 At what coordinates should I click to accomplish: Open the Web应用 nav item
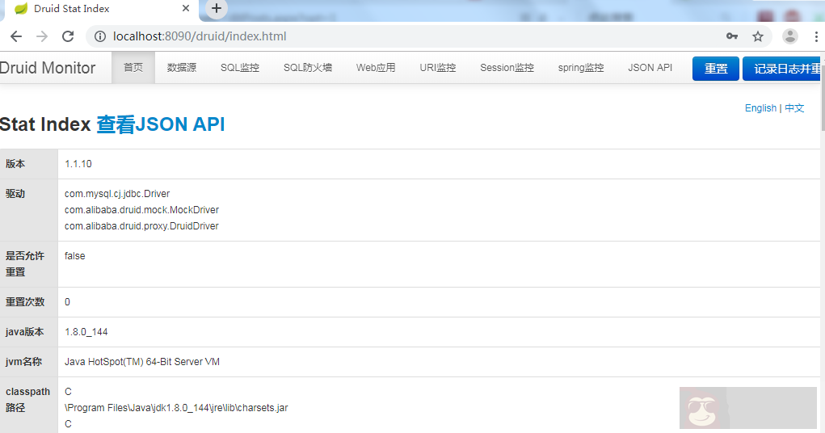point(376,67)
